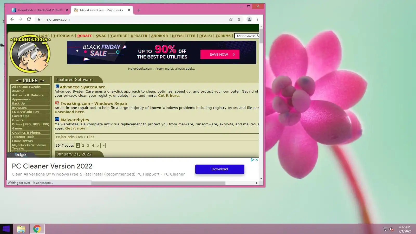Click the Get it now! link
Viewport: 416px width, 234px height.
76,128
